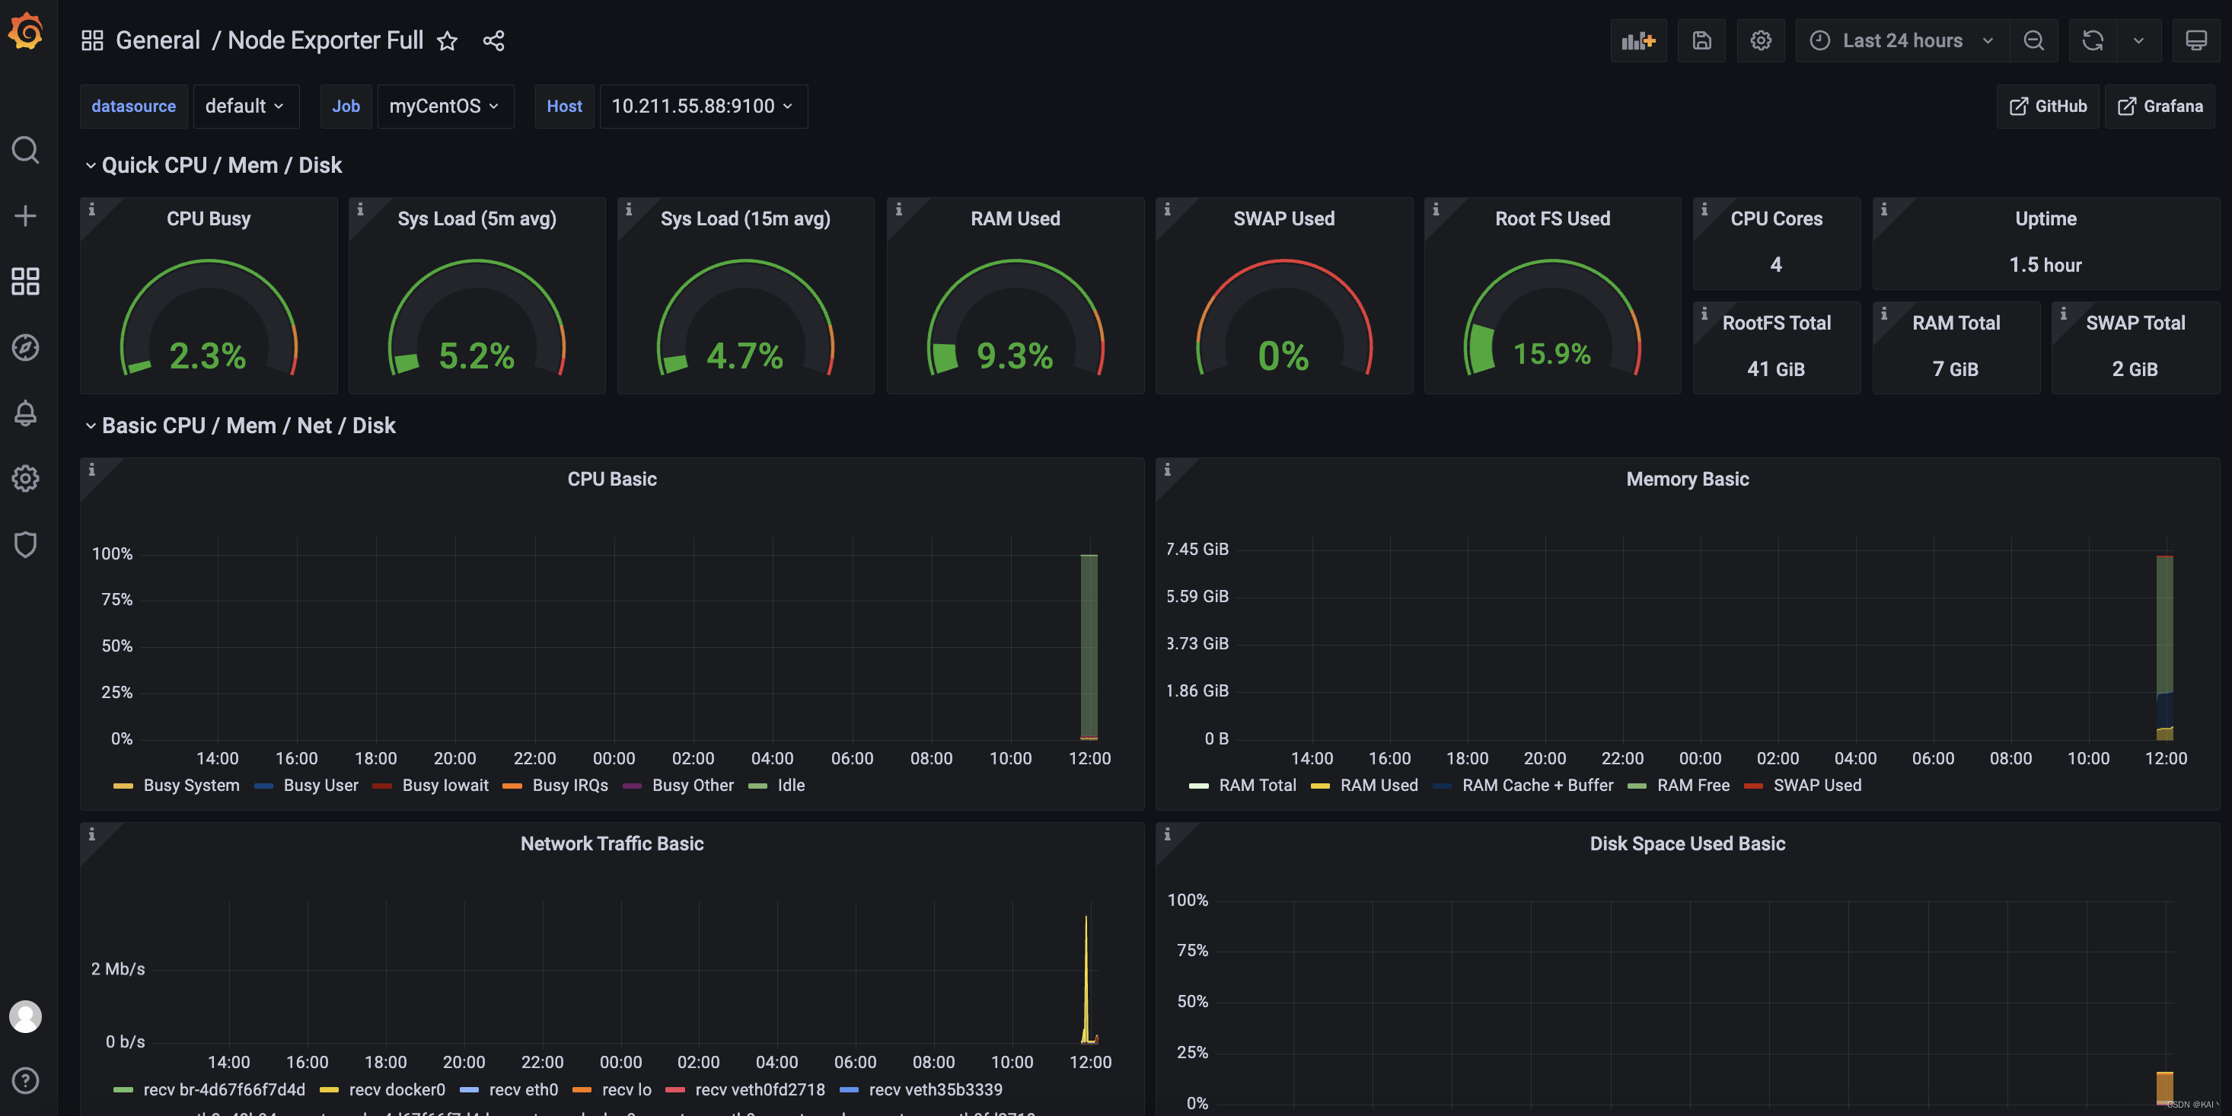Screen dimensions: 2232x1116
Task: Star the Node Exporter Full dashboard
Action: 447,40
